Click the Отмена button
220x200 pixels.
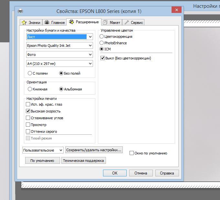pyautogui.click(x=141, y=173)
